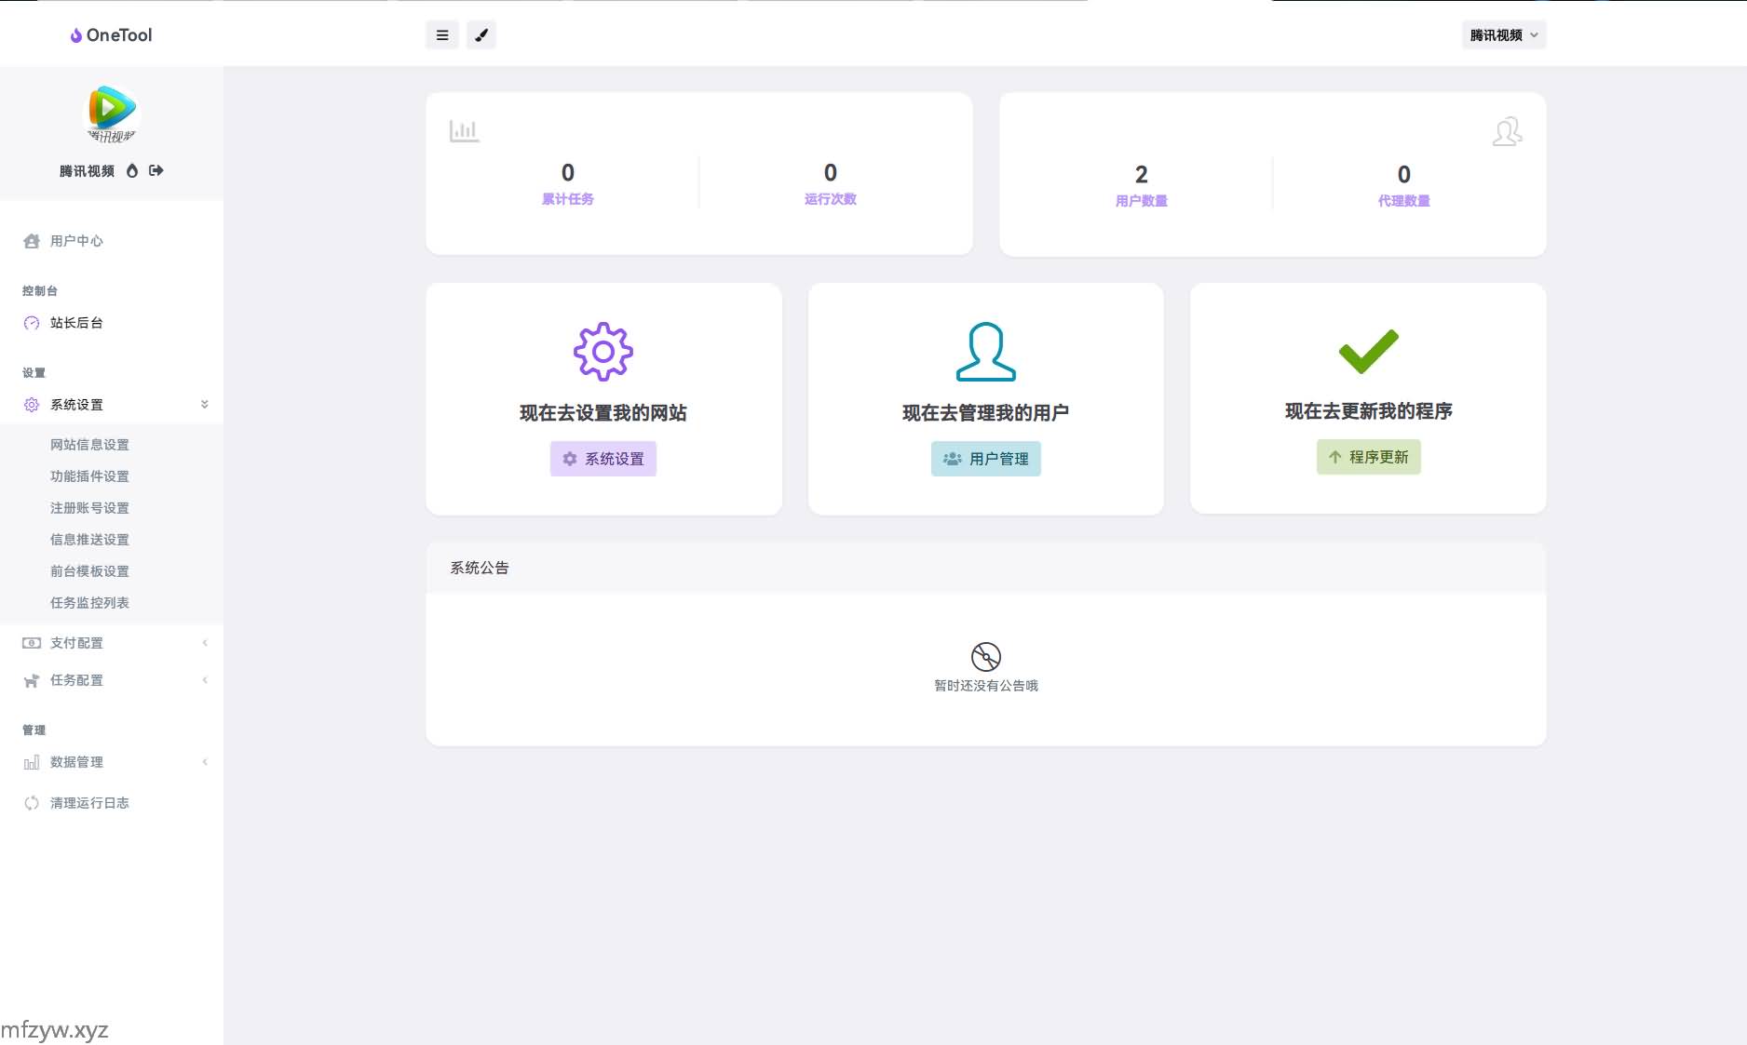Go to 站长后台 in the sidebar
1747x1045 pixels.
(x=76, y=323)
